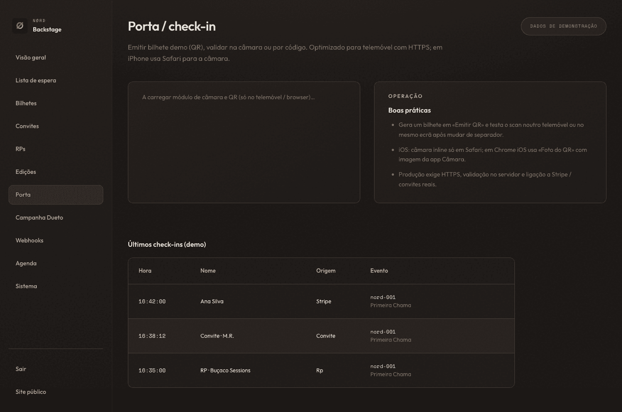Viewport: 622px width, 412px height.
Task: Click the camera and QR module panel
Action: (244, 142)
